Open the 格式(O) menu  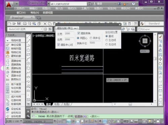pyautogui.click(x=72, y=8)
